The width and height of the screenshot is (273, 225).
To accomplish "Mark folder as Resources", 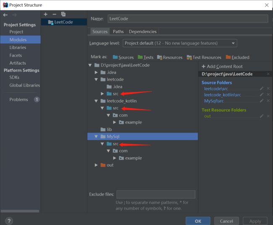I will click(170, 57).
